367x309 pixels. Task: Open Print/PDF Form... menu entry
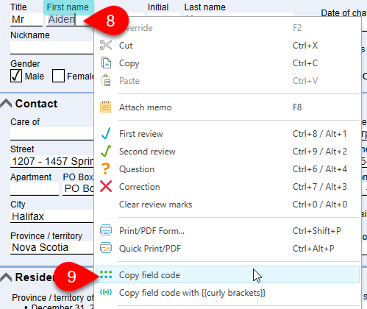(227, 230)
